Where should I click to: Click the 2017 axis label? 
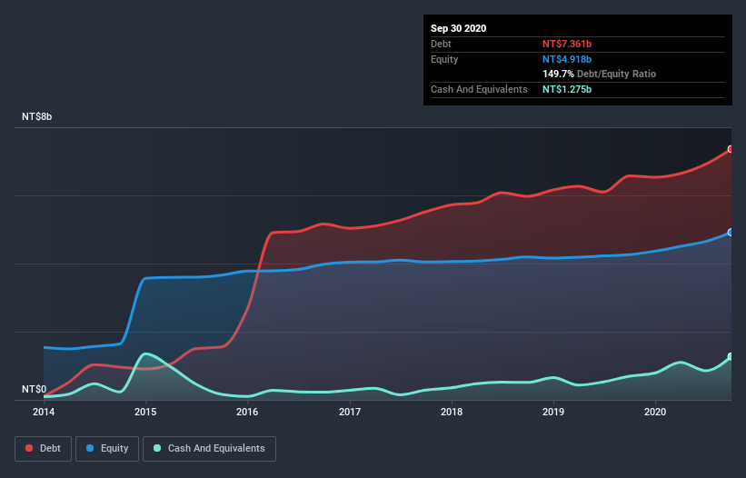350,412
